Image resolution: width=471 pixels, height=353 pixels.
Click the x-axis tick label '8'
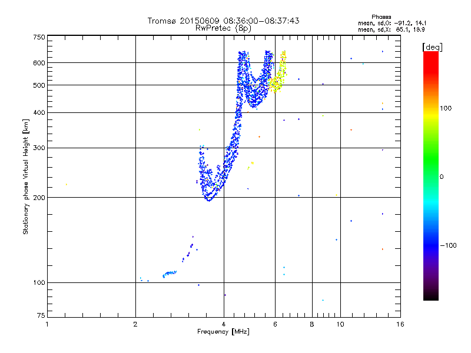312,324
